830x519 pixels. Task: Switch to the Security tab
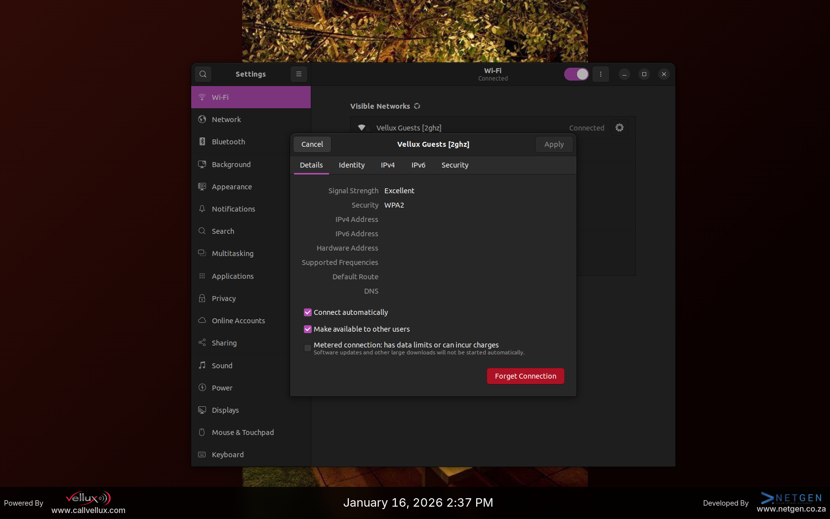tap(455, 165)
